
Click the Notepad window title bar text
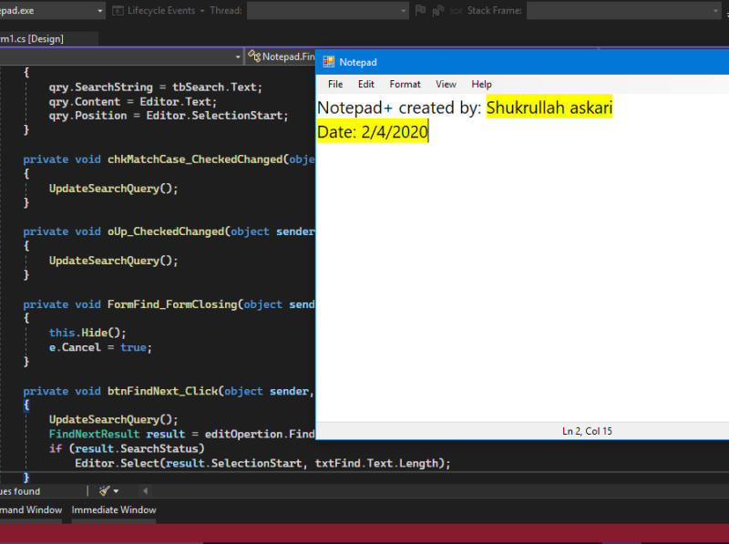[x=358, y=62]
